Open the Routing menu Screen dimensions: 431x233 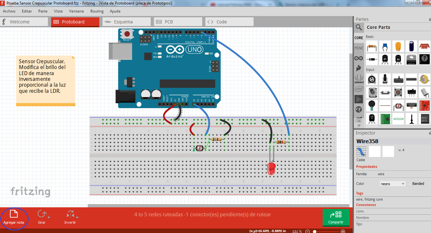[97, 11]
